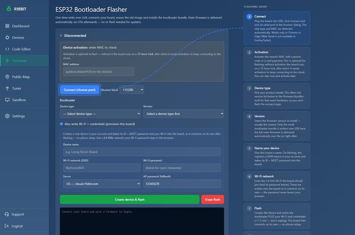
Task: Click the Connect (choose port) button
Action: click(x=80, y=90)
